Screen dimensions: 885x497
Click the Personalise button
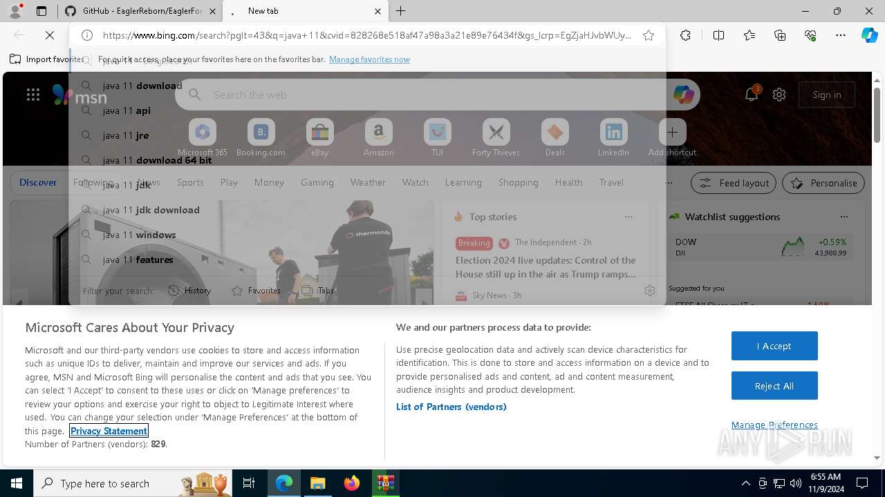[x=823, y=183]
